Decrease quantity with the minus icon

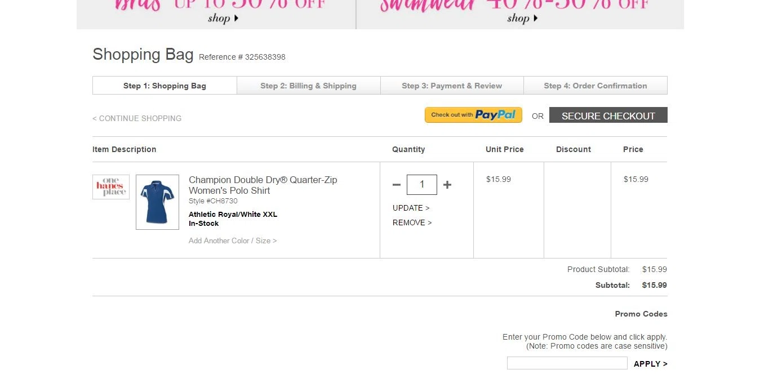tap(397, 185)
